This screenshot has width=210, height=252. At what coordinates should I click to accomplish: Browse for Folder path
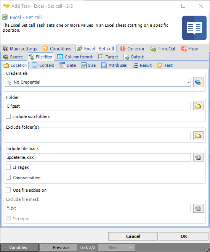pyautogui.click(x=199, y=106)
